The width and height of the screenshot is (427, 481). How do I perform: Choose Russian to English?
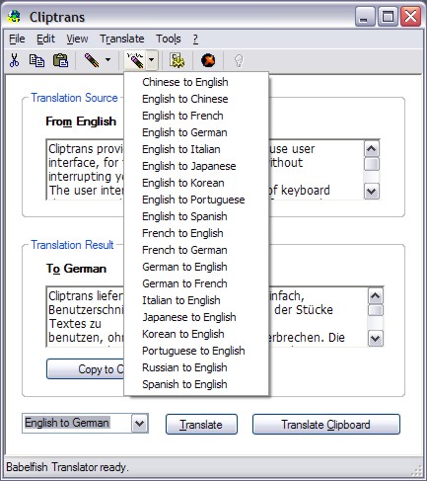pos(196,367)
